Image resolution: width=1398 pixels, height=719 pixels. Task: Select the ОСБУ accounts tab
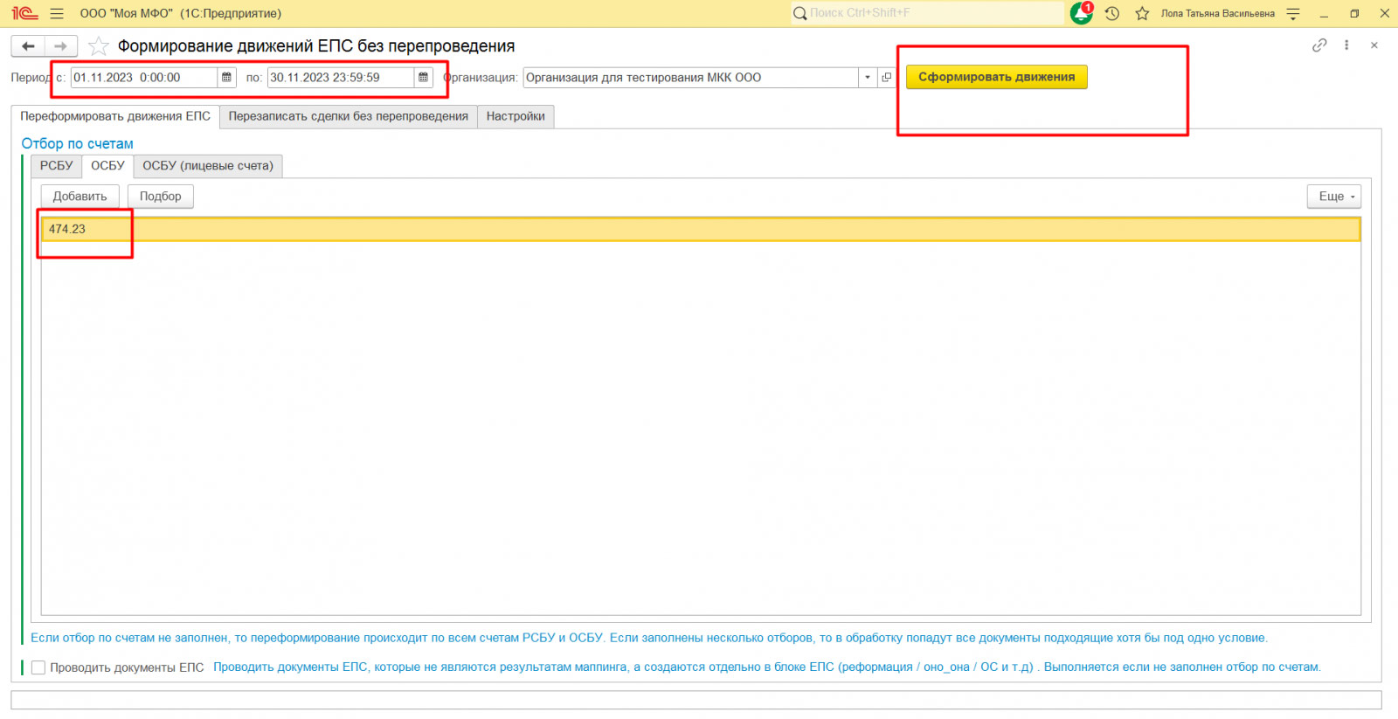(x=108, y=166)
